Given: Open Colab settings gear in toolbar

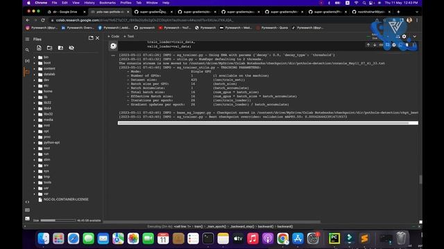Looking at the screenshot, I should pyautogui.click(x=404, y=37).
